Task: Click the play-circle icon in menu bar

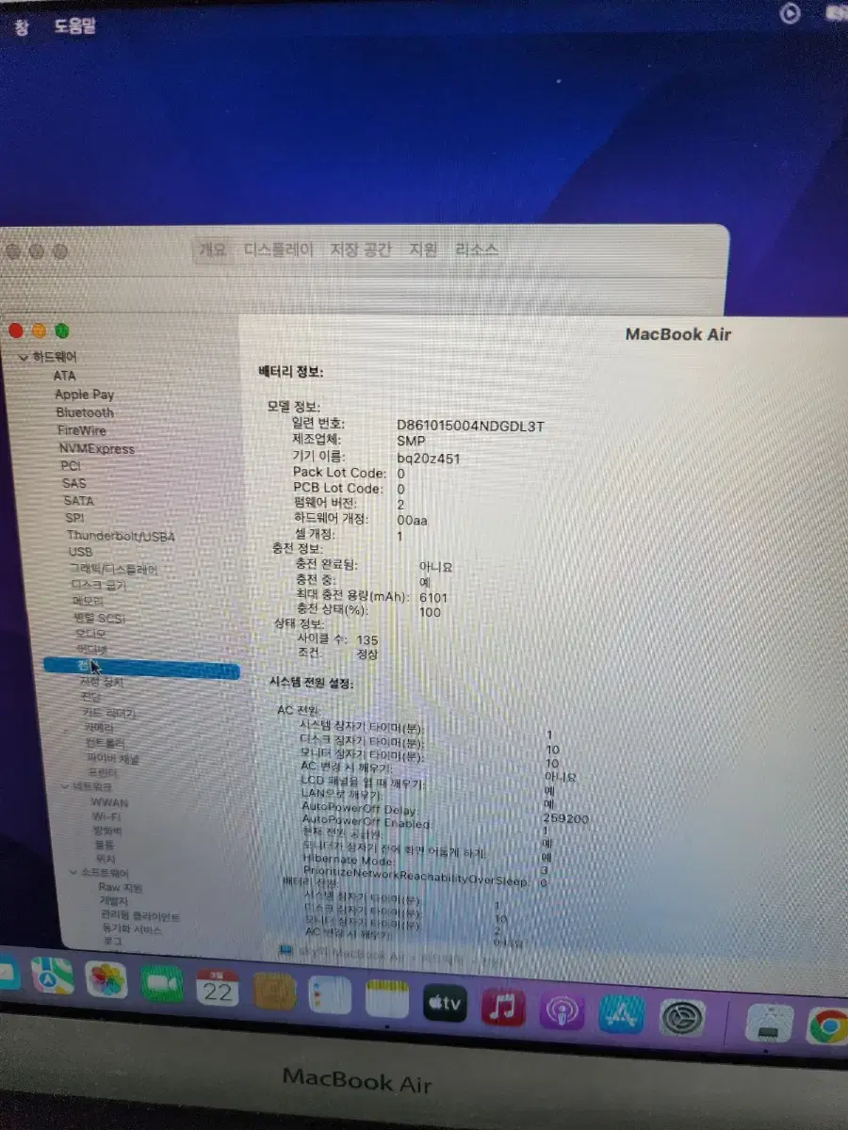Action: click(791, 13)
